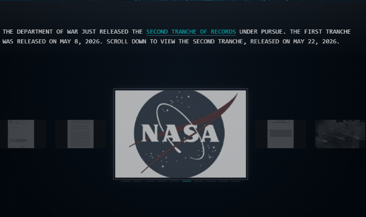Image resolution: width=366 pixels, height=217 pixels.
Task: Select the document thumbnail right of NASA logo
Action: tap(280, 134)
